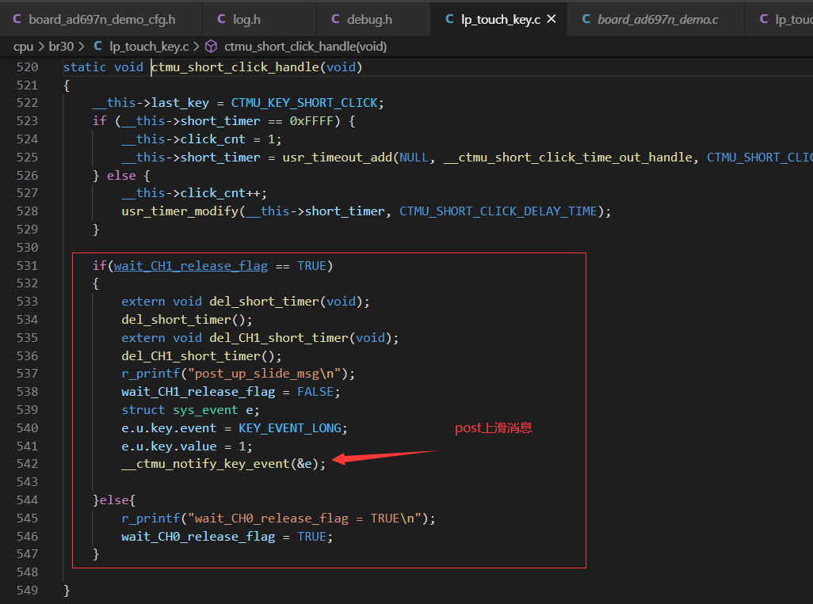The width and height of the screenshot is (813, 604).
Task: Click the C icon on the active lp_touch_key.c tab
Action: (x=449, y=19)
